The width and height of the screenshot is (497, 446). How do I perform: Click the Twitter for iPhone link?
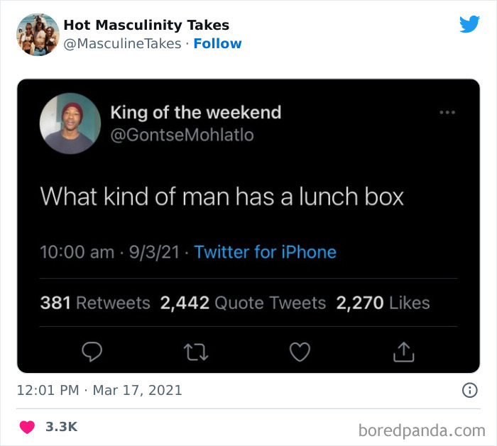click(x=265, y=252)
